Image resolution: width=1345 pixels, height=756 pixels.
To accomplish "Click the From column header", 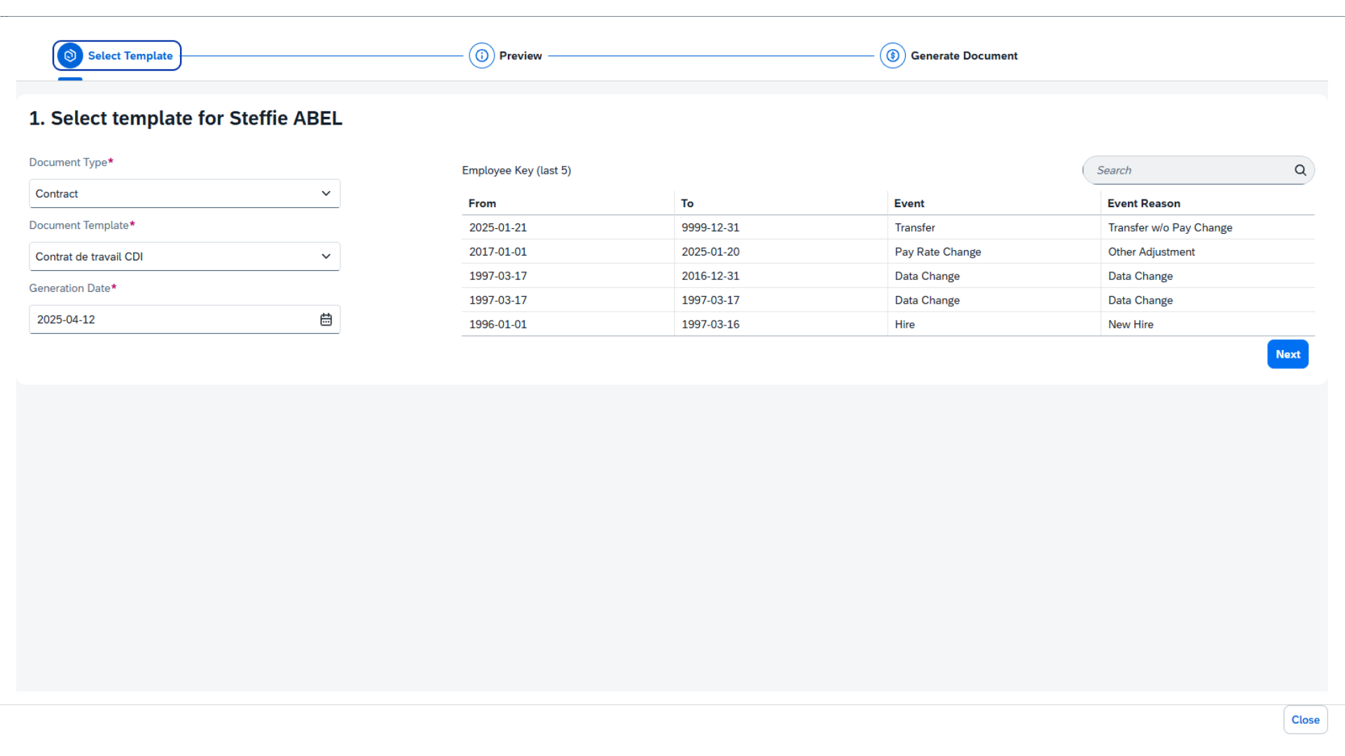I will (482, 203).
